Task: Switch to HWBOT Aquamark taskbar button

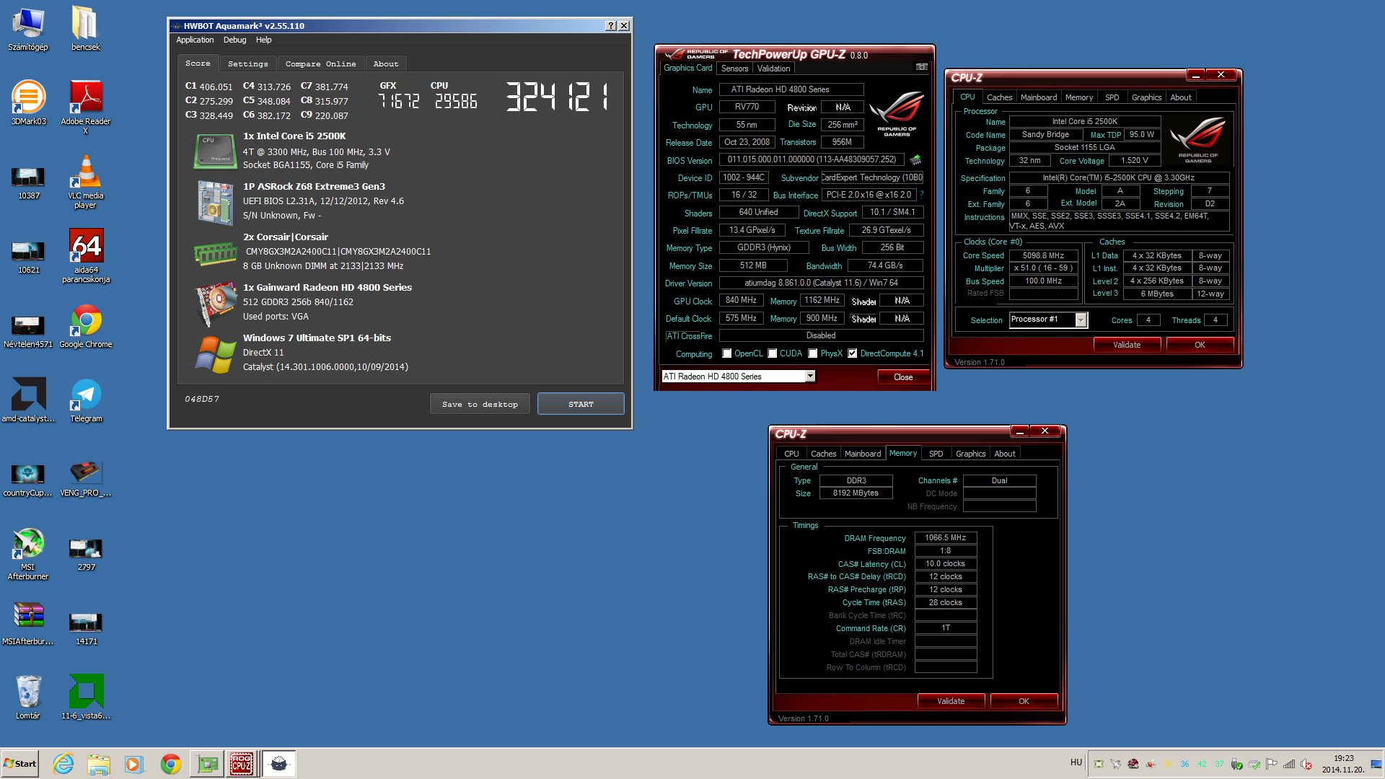Action: [x=278, y=764]
